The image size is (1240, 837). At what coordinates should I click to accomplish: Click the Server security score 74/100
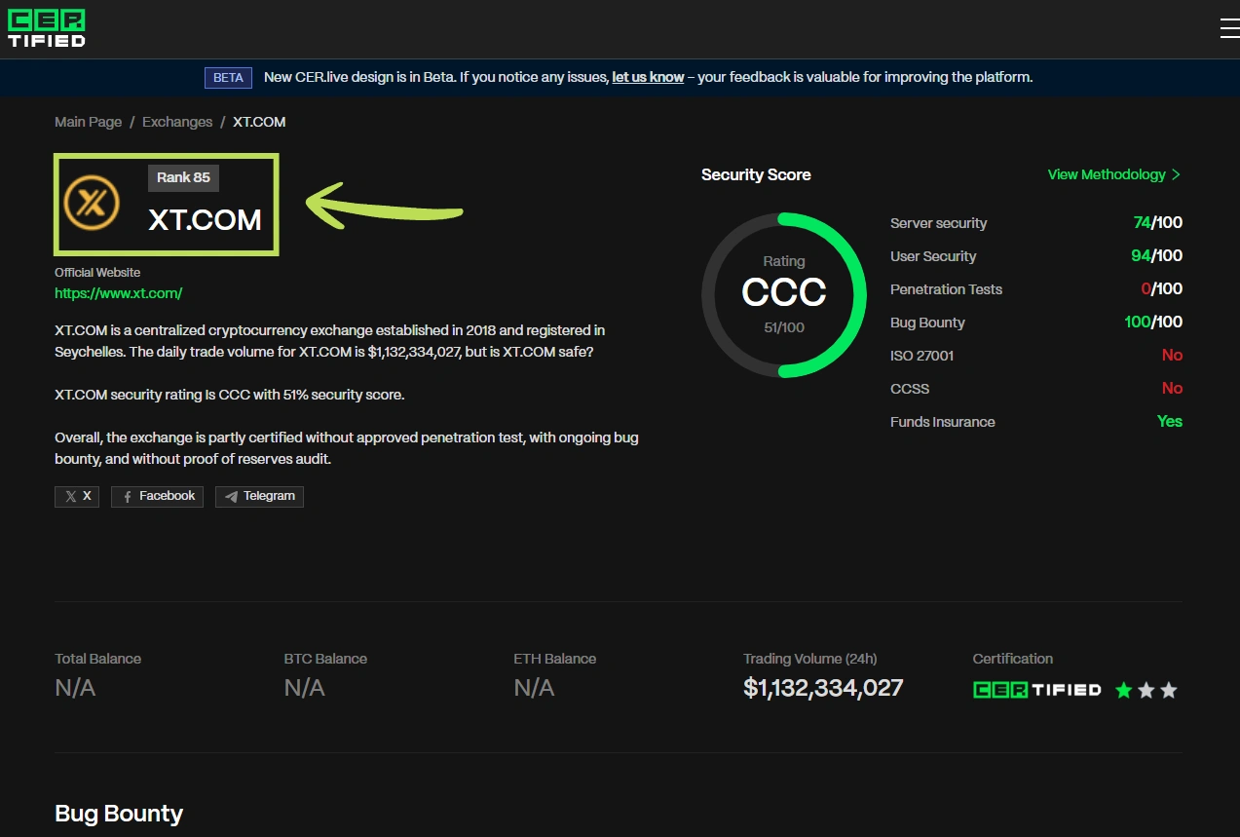pyautogui.click(x=1157, y=222)
